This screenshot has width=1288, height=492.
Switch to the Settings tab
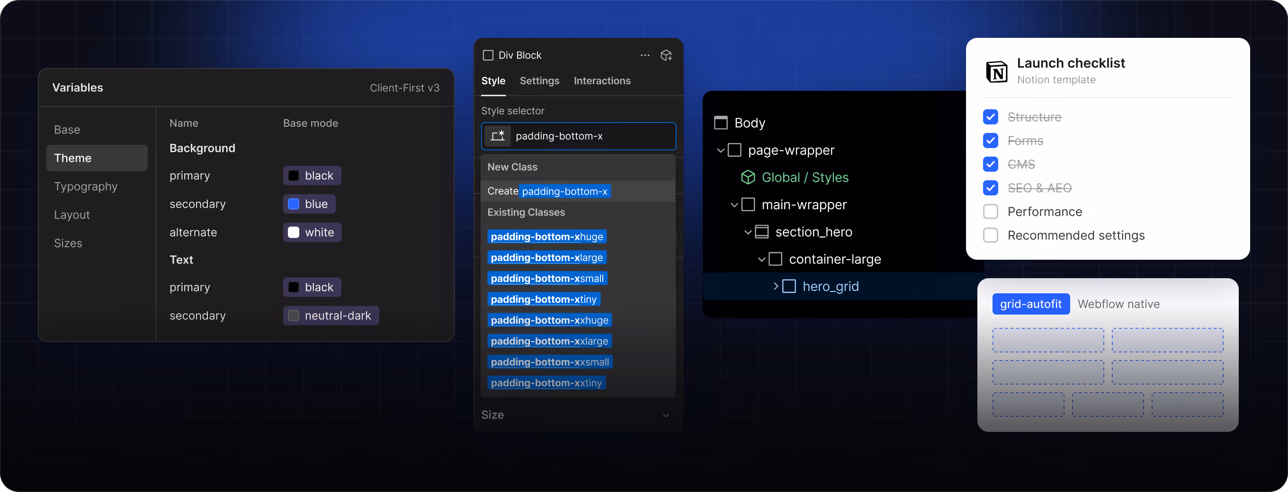coord(539,81)
